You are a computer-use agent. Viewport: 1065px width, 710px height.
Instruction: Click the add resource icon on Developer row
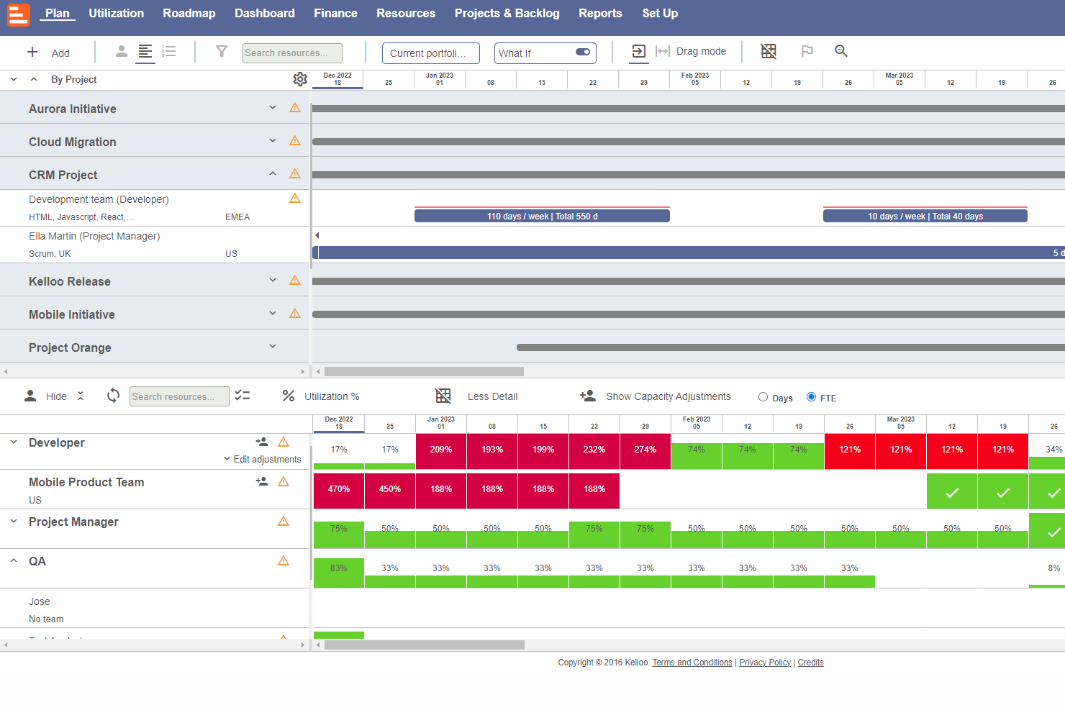[261, 441]
